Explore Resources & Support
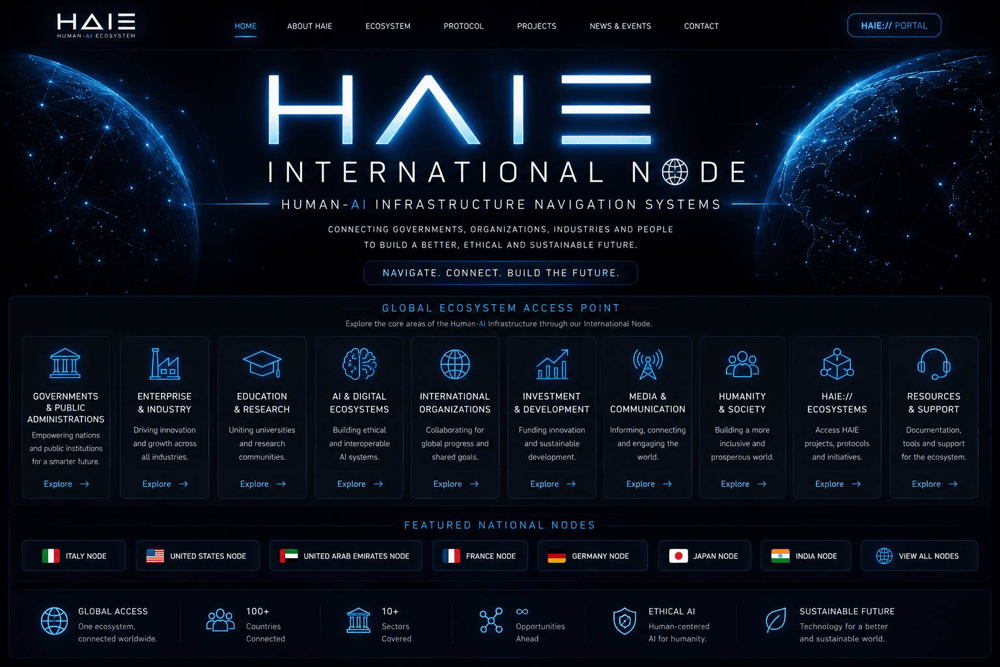 click(x=934, y=484)
